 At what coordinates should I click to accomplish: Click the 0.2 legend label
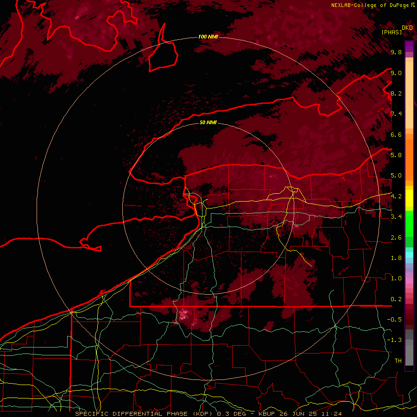396,299
